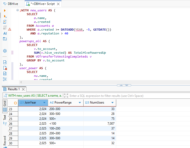Expand the results filter panel arrows icon
This screenshot has height=148, width=190.
point(66,96)
